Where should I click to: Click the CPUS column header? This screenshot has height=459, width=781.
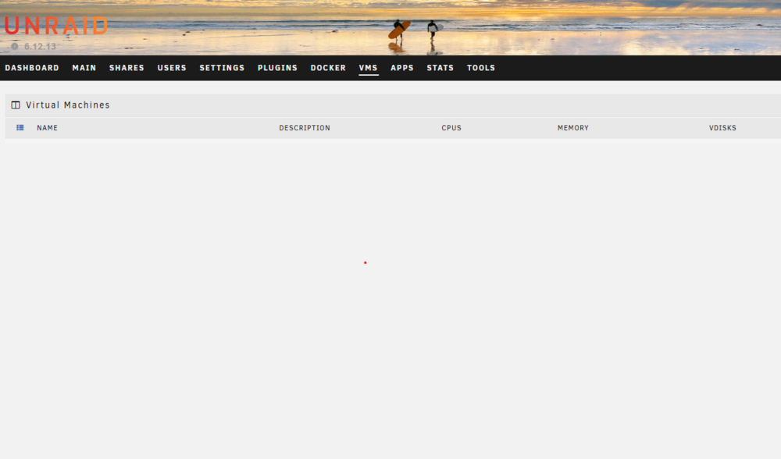(451, 128)
